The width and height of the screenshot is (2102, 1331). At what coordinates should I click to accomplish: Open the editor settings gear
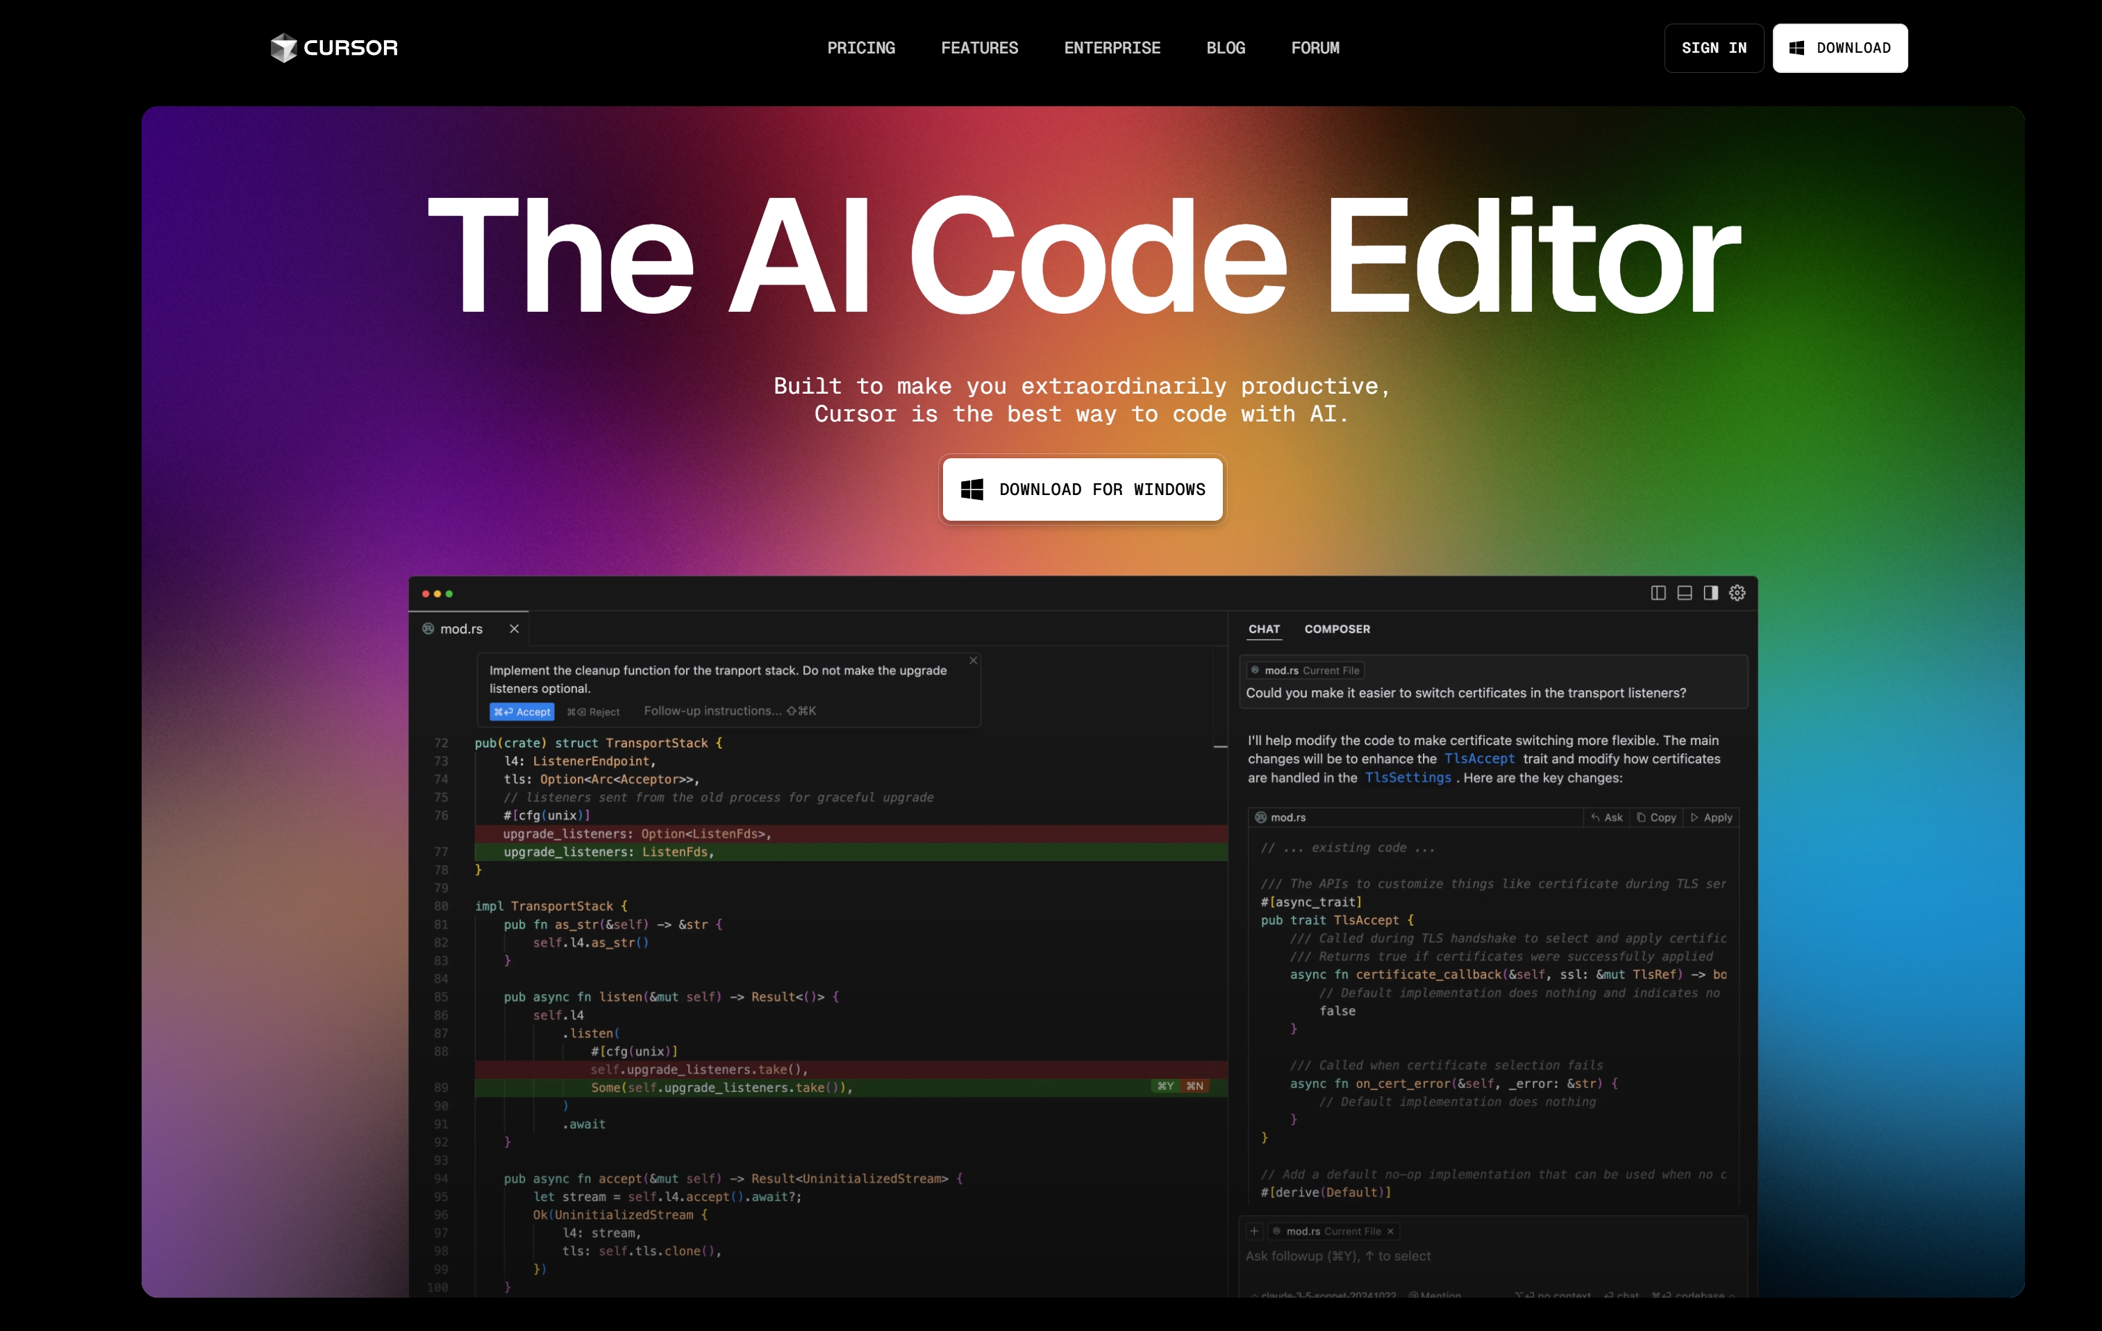coord(1737,593)
